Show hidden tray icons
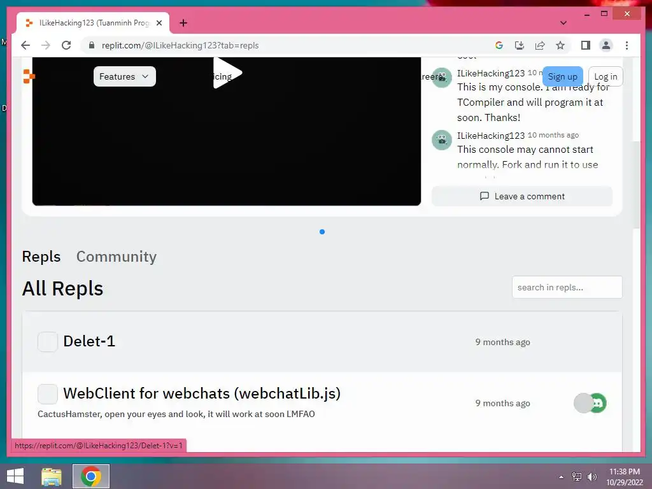The height and width of the screenshot is (489, 652). point(562,476)
